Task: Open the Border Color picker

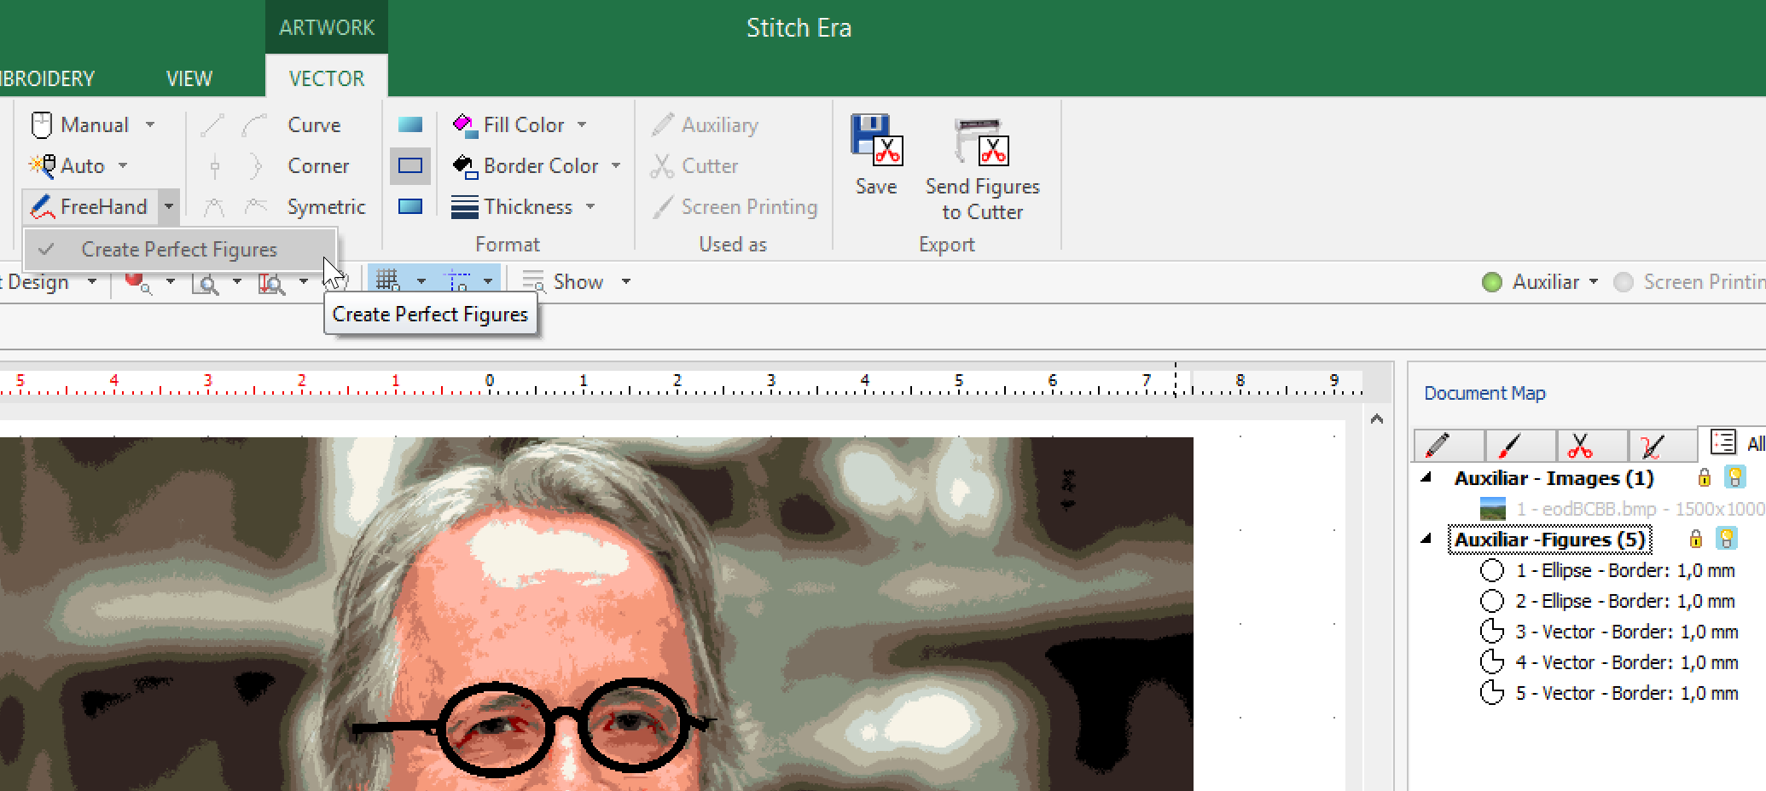Action: [x=539, y=166]
